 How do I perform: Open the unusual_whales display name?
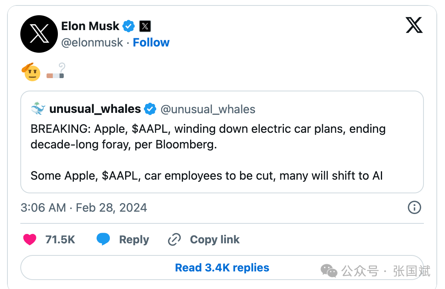95,109
